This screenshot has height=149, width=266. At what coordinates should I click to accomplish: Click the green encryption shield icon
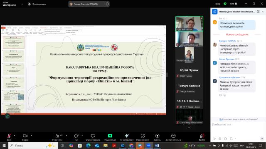(x=225, y=4)
